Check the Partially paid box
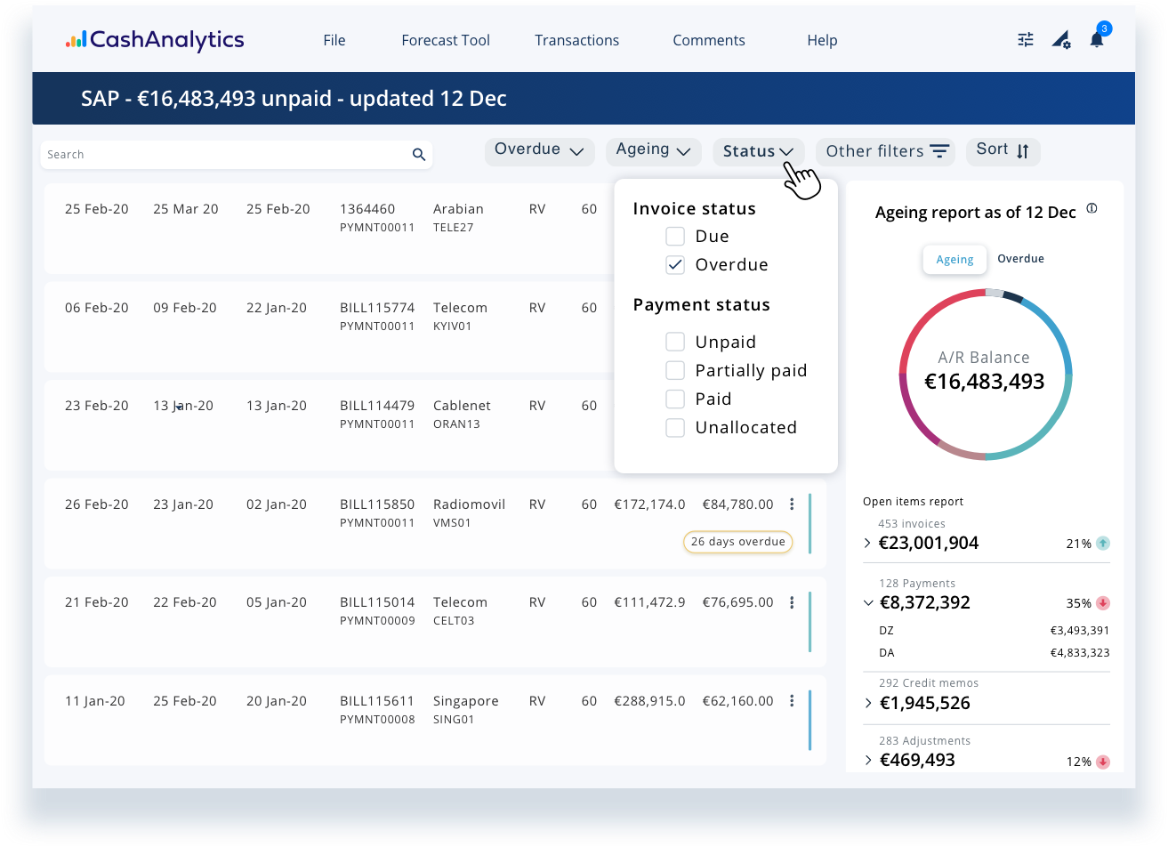 coord(675,370)
